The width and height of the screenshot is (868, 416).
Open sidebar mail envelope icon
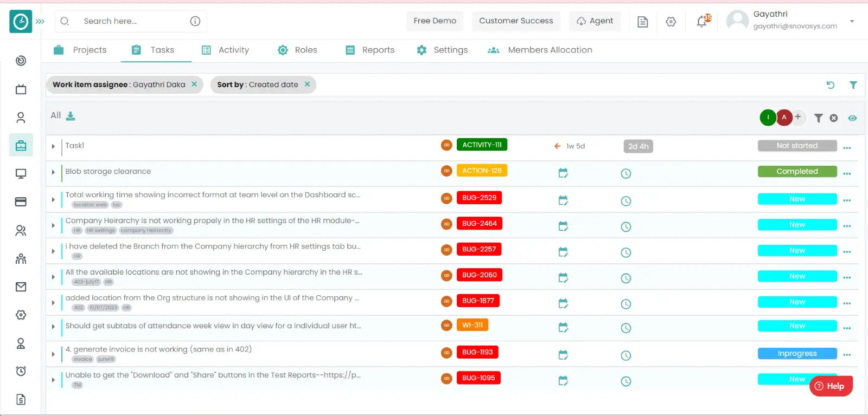(21, 287)
